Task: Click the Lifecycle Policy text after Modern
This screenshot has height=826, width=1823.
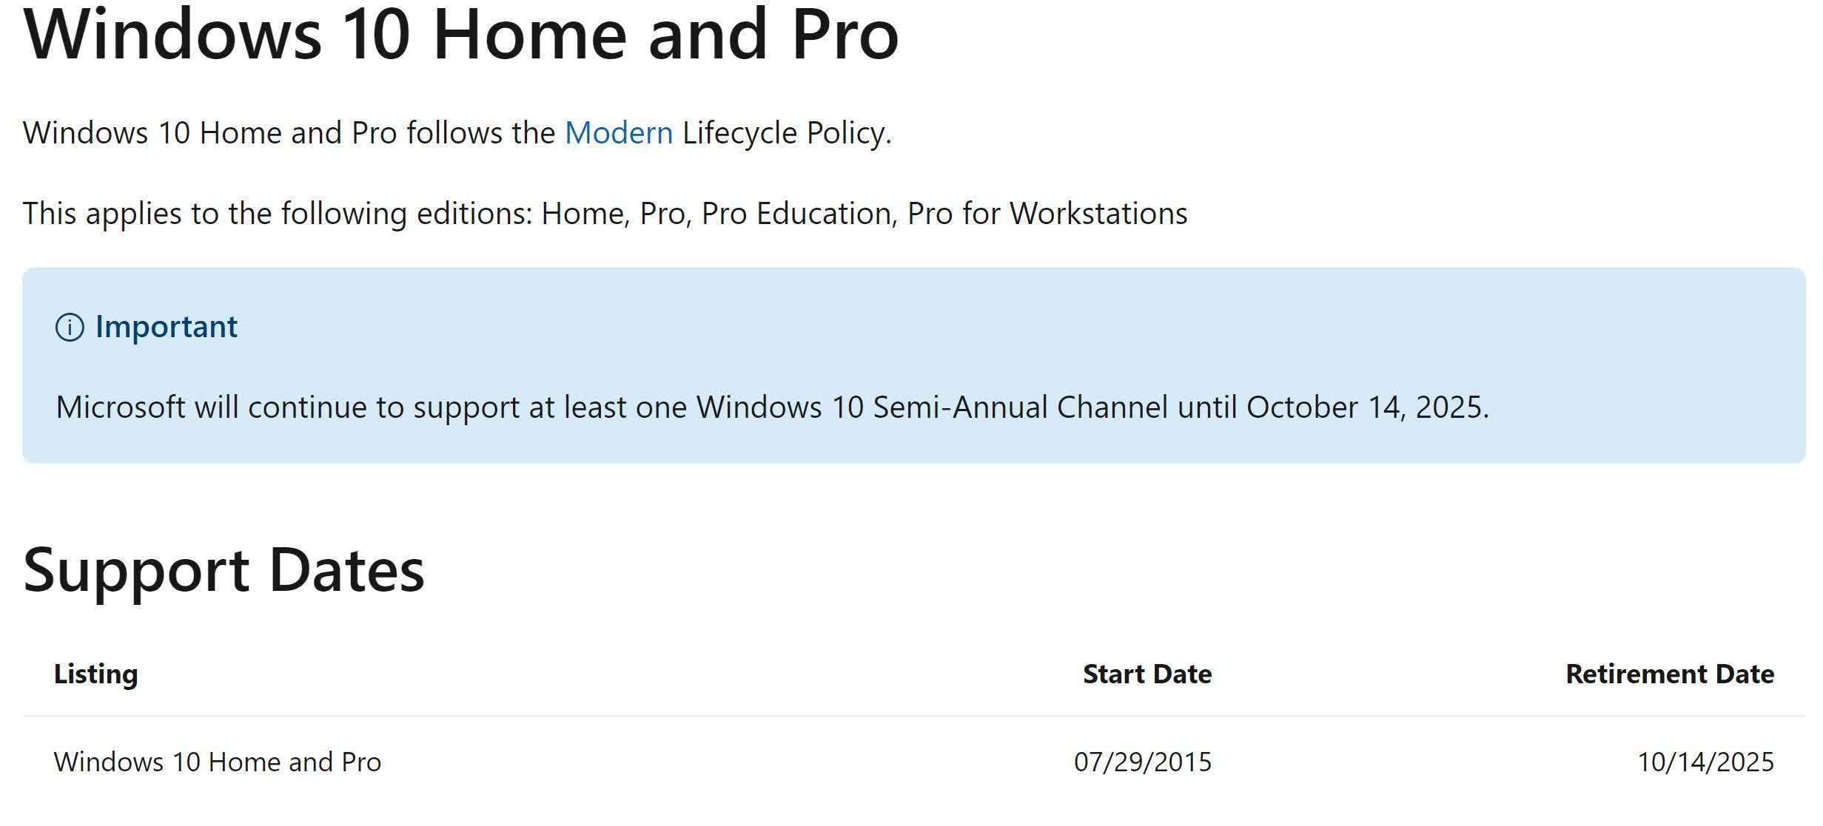Action: [787, 134]
